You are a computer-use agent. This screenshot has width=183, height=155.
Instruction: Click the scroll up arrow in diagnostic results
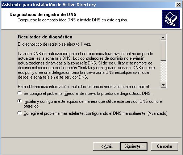tap(163, 37)
